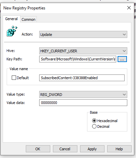
Task: Click the Cancel button
Action: pyautogui.click(x=65, y=149)
